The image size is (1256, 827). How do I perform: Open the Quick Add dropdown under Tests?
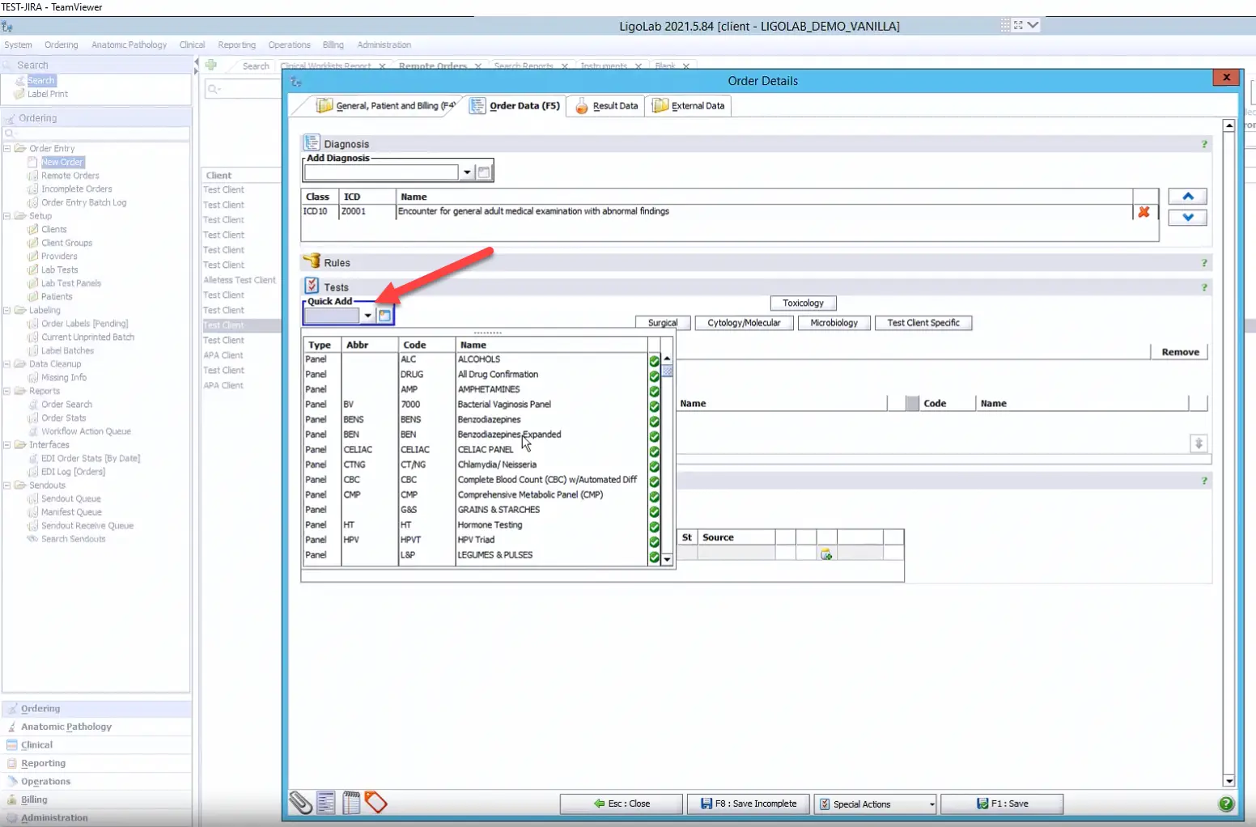(x=368, y=316)
